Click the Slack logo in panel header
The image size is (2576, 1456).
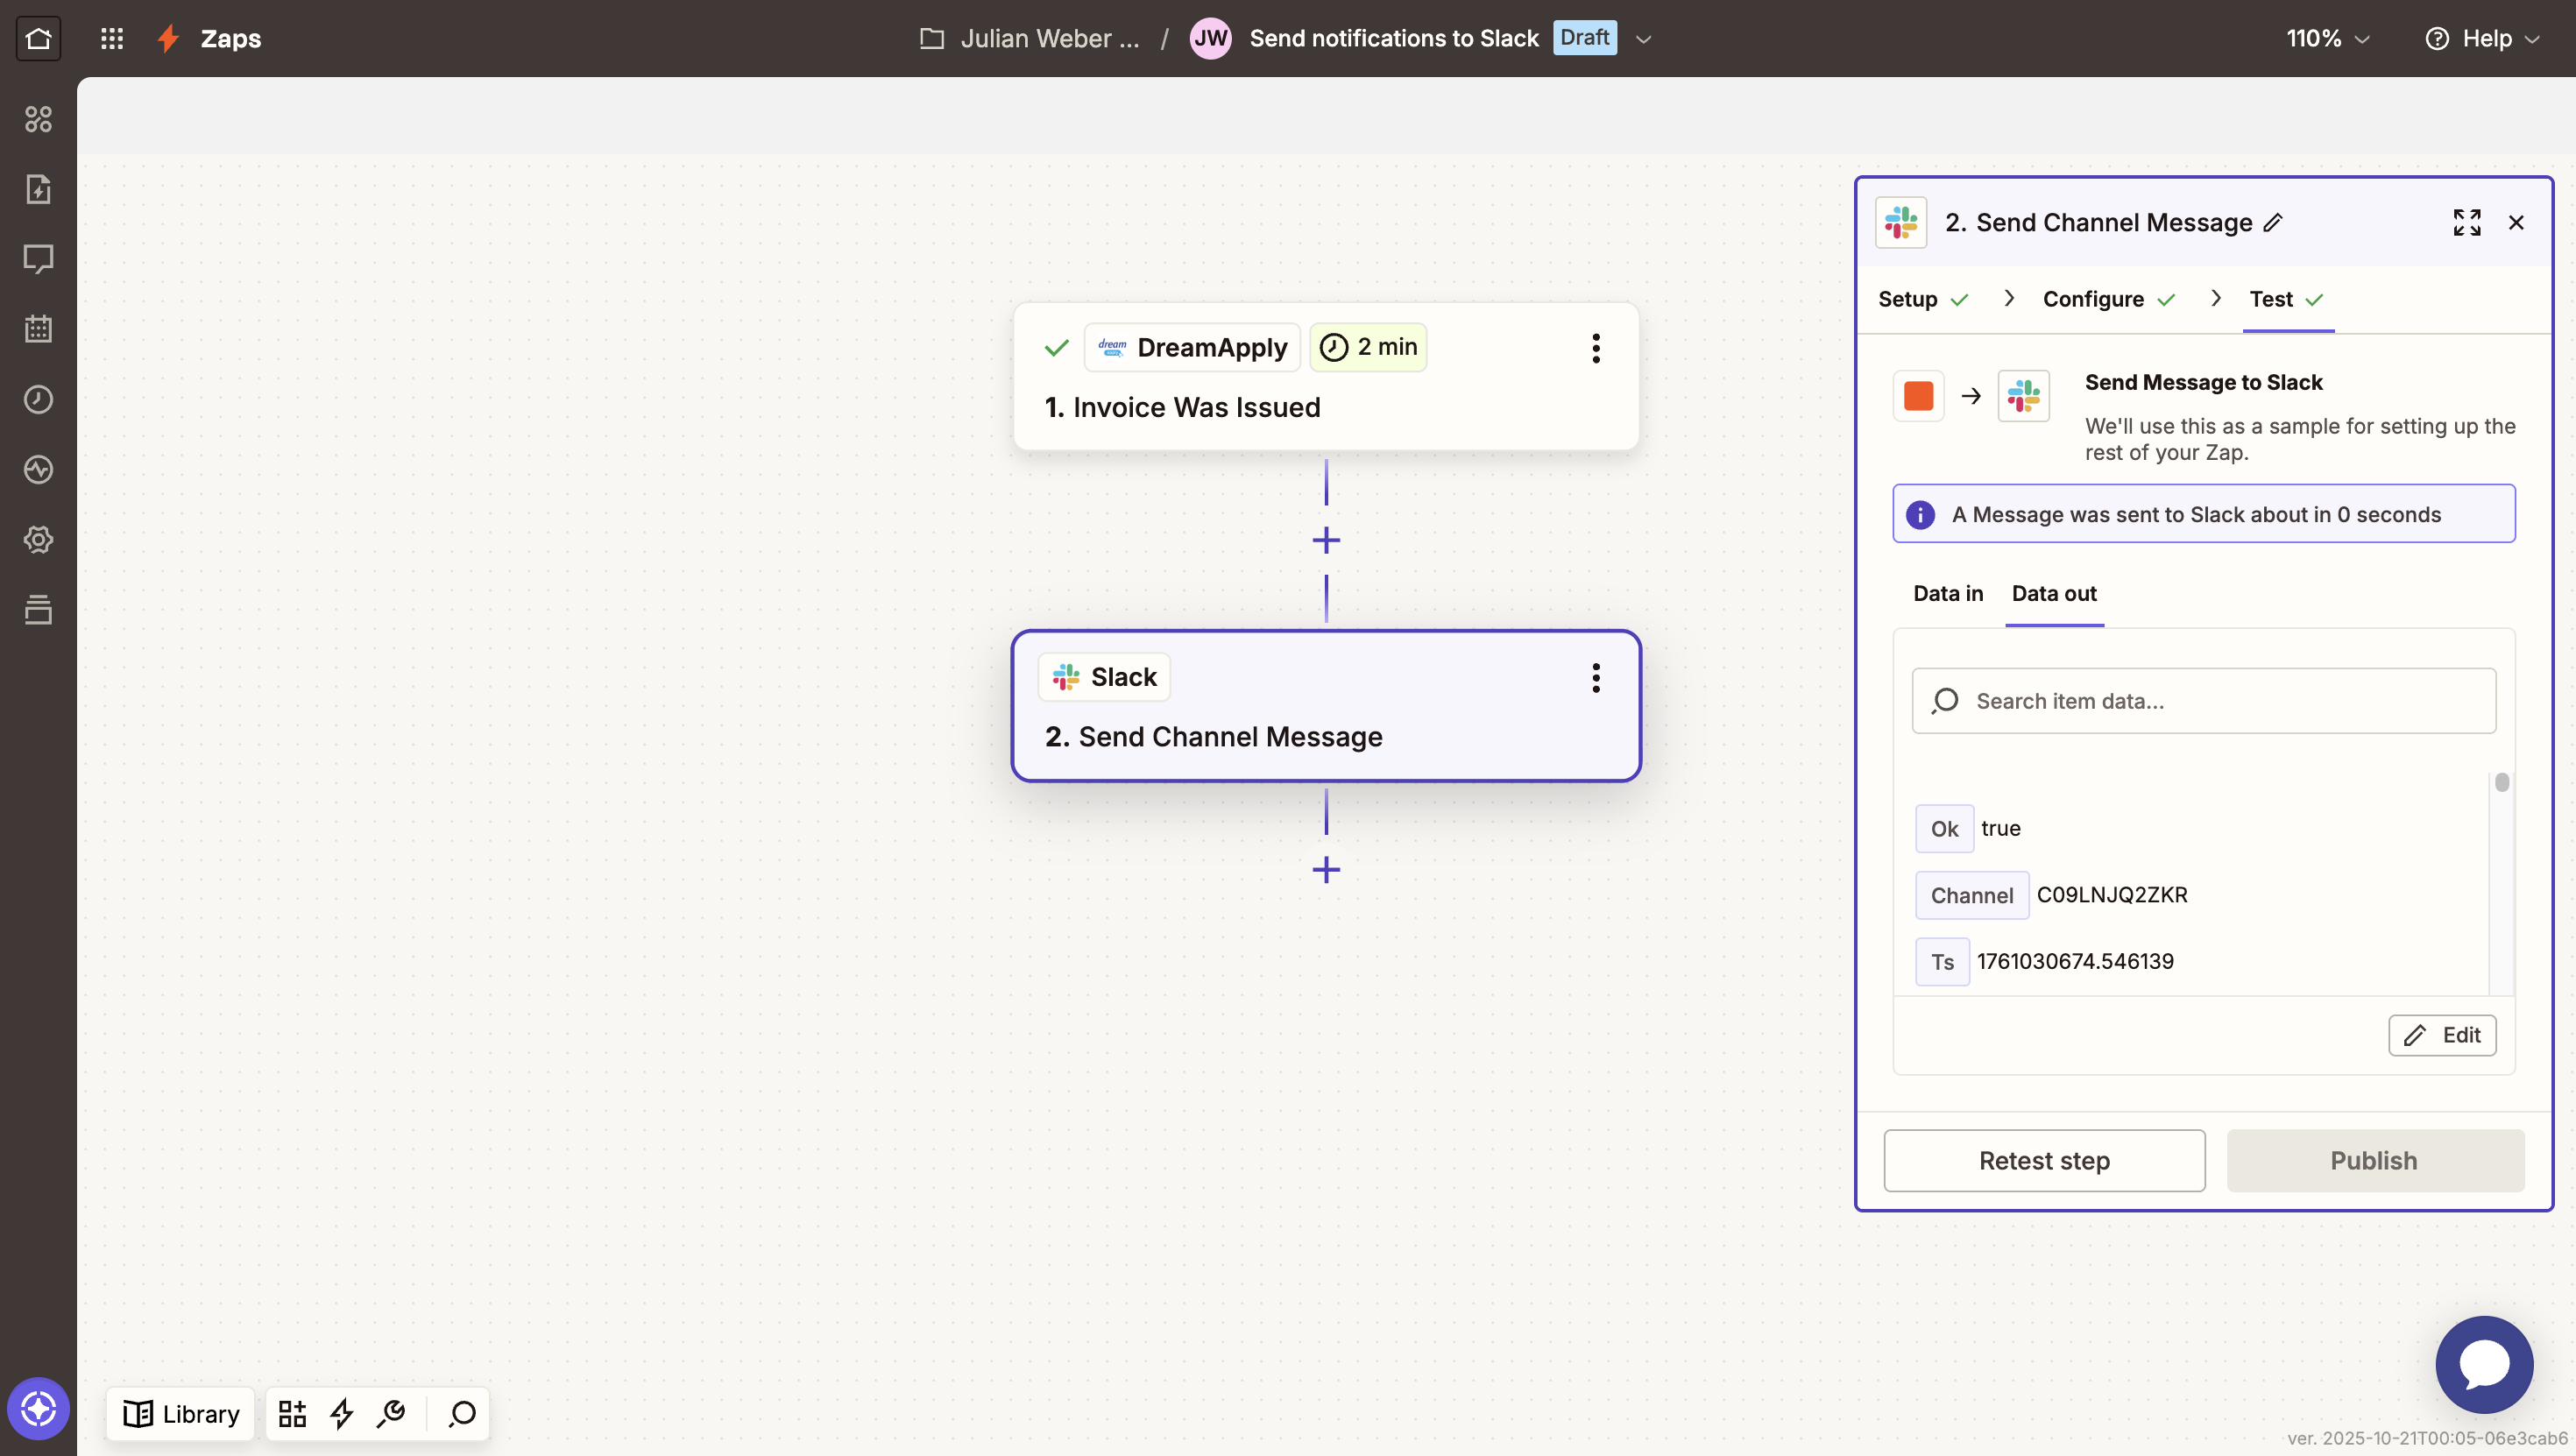[x=1901, y=222]
